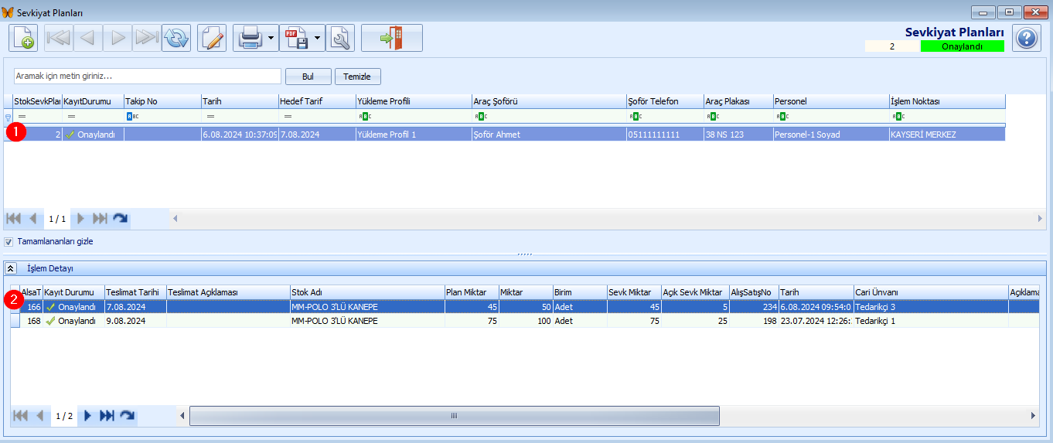Click the filter icon in filter row
The image size is (1053, 443).
click(x=9, y=118)
